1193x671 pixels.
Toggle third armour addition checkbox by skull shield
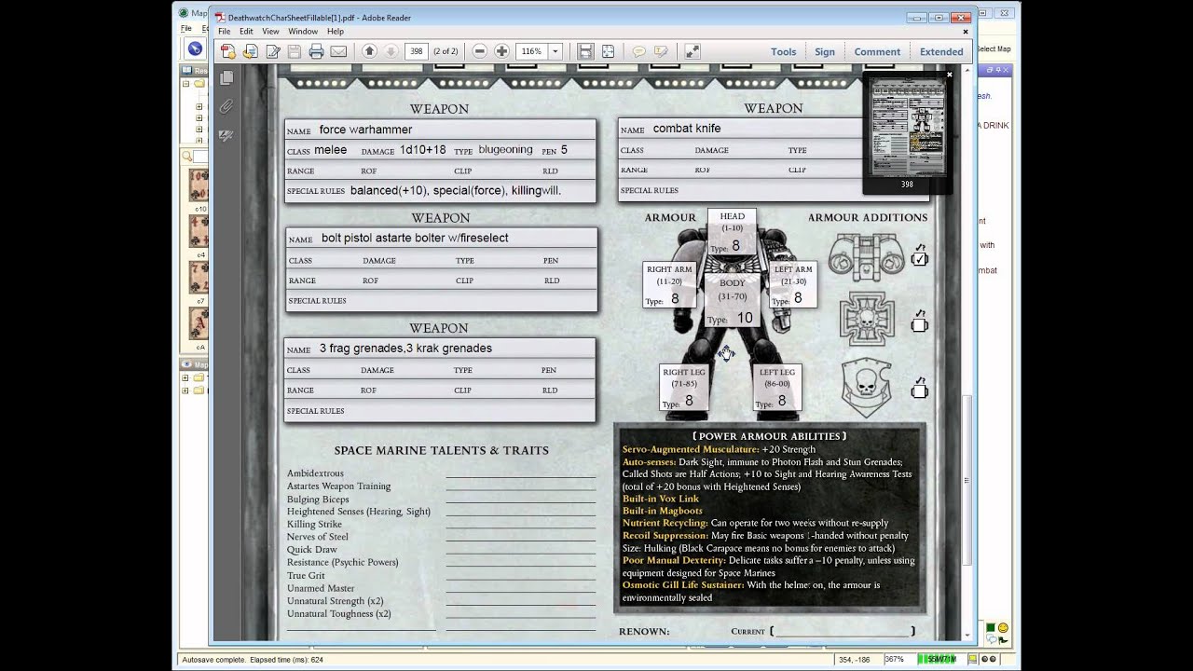[x=920, y=390]
